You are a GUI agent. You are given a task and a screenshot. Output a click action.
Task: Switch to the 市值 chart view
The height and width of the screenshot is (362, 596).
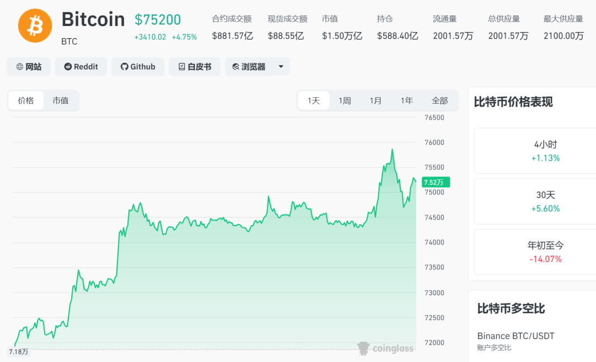60,100
